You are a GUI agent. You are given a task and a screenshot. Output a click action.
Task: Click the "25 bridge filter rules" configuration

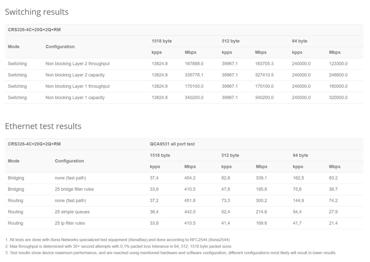[74, 189]
